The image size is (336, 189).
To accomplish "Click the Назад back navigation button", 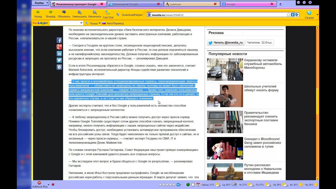I will [38, 14].
